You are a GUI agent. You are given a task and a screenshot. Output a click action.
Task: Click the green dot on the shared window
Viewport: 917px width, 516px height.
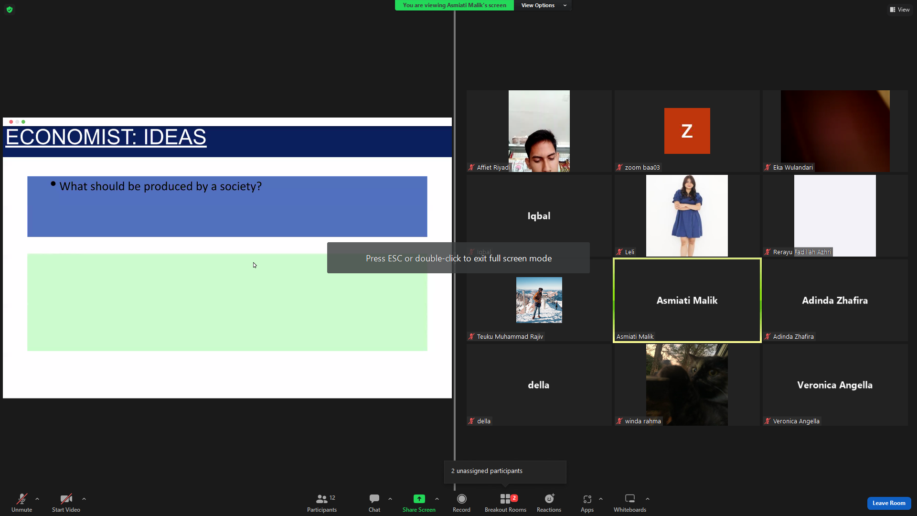click(x=23, y=122)
